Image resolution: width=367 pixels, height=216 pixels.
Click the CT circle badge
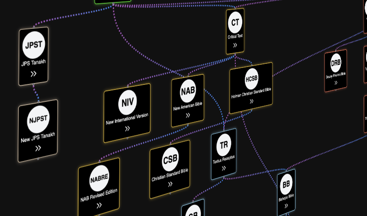[235, 22]
